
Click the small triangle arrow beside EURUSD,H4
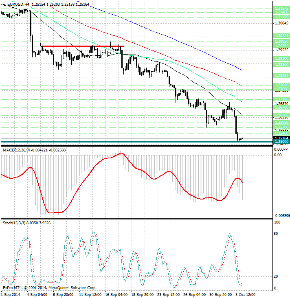pos(4,4)
